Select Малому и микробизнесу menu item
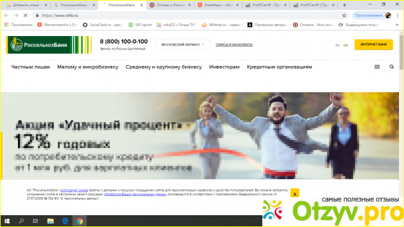 [x=88, y=67]
